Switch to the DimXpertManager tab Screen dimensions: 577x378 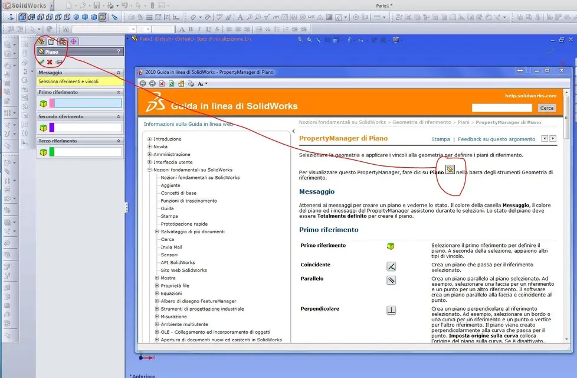click(73, 41)
